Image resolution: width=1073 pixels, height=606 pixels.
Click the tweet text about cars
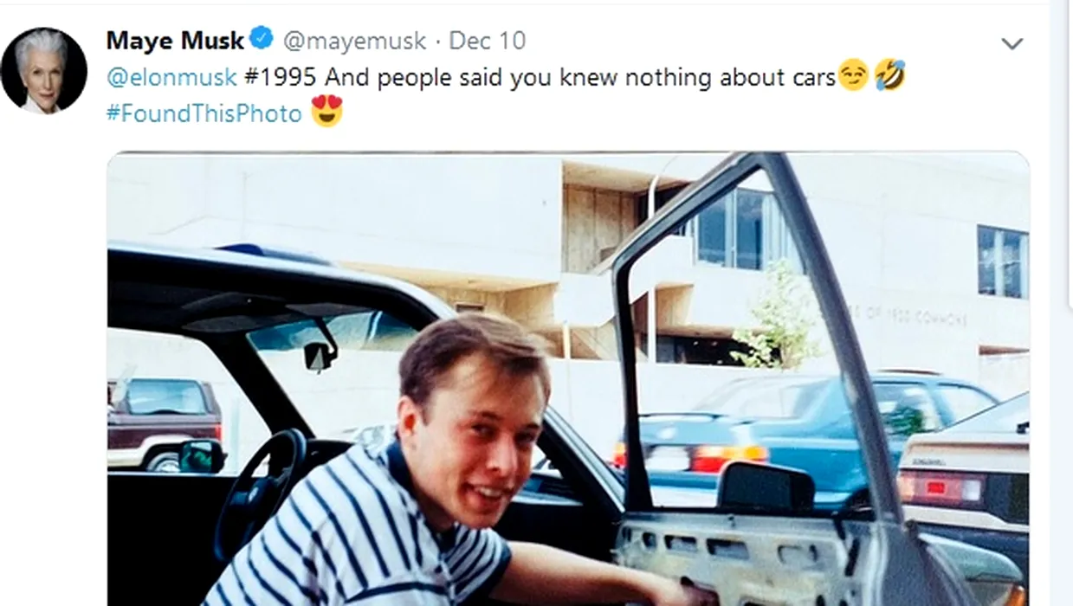580,77
